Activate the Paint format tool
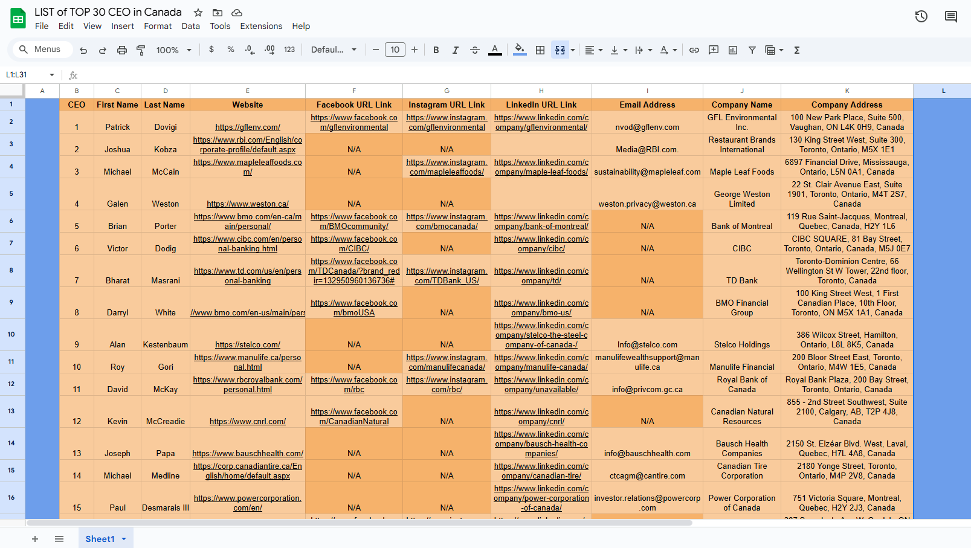This screenshot has height=548, width=971. pyautogui.click(x=141, y=50)
